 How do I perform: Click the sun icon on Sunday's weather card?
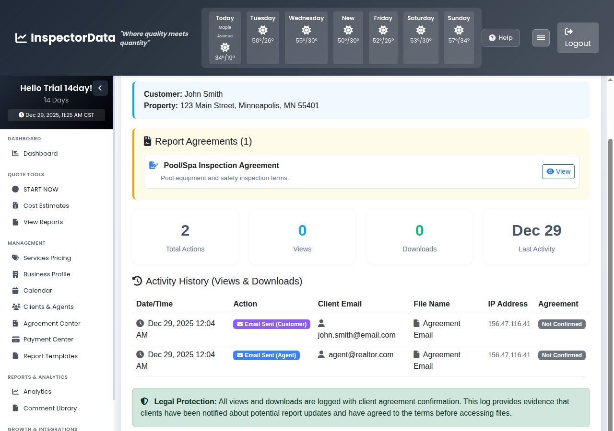coord(459,30)
